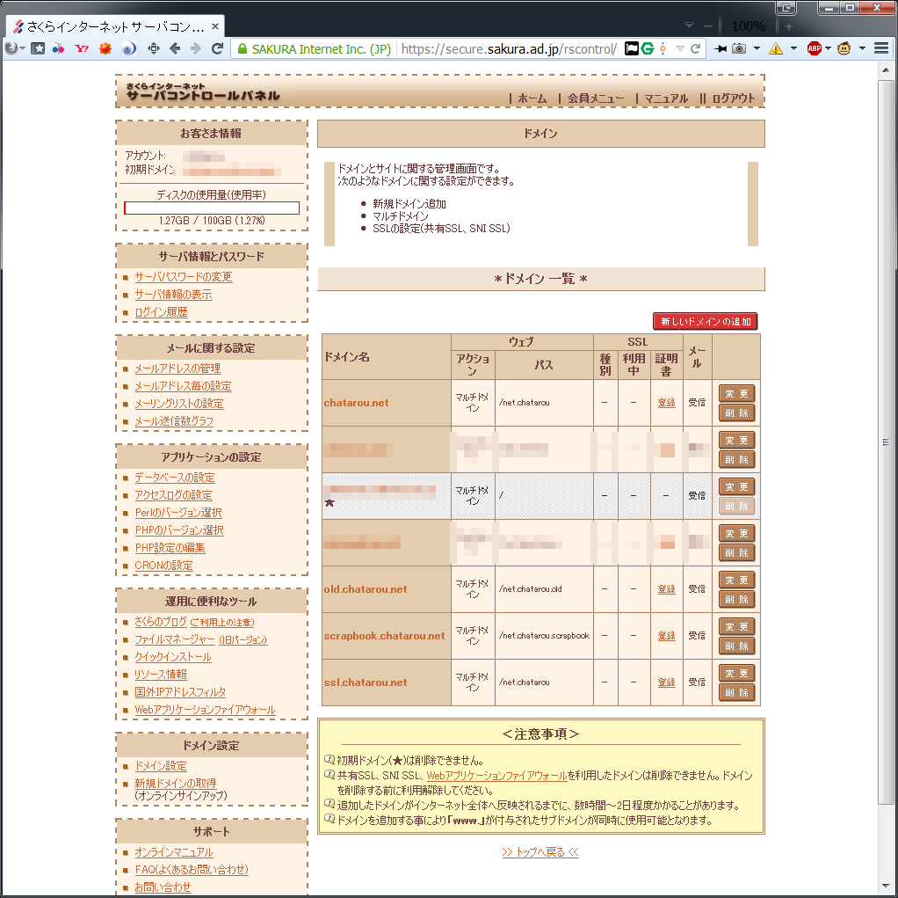
Task: Open the tab list dropdown triangle in the tab bar
Action: pyautogui.click(x=690, y=26)
